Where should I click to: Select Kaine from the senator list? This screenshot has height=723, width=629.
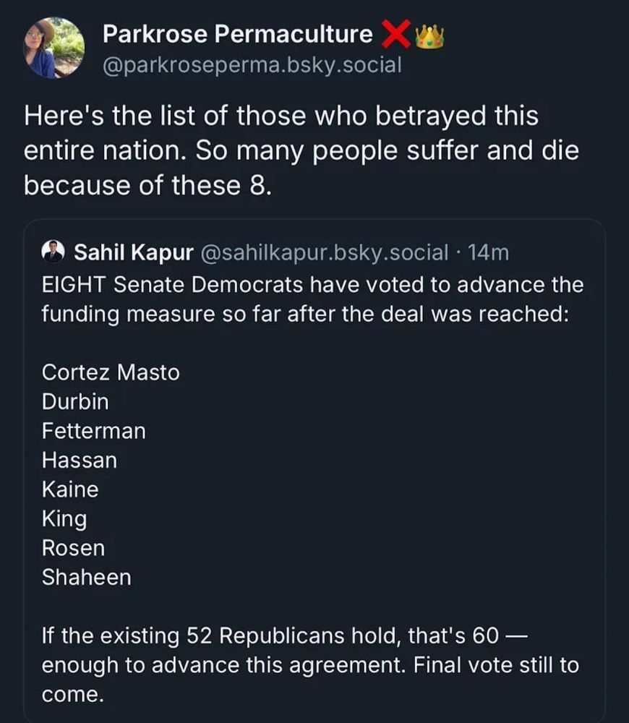(70, 489)
